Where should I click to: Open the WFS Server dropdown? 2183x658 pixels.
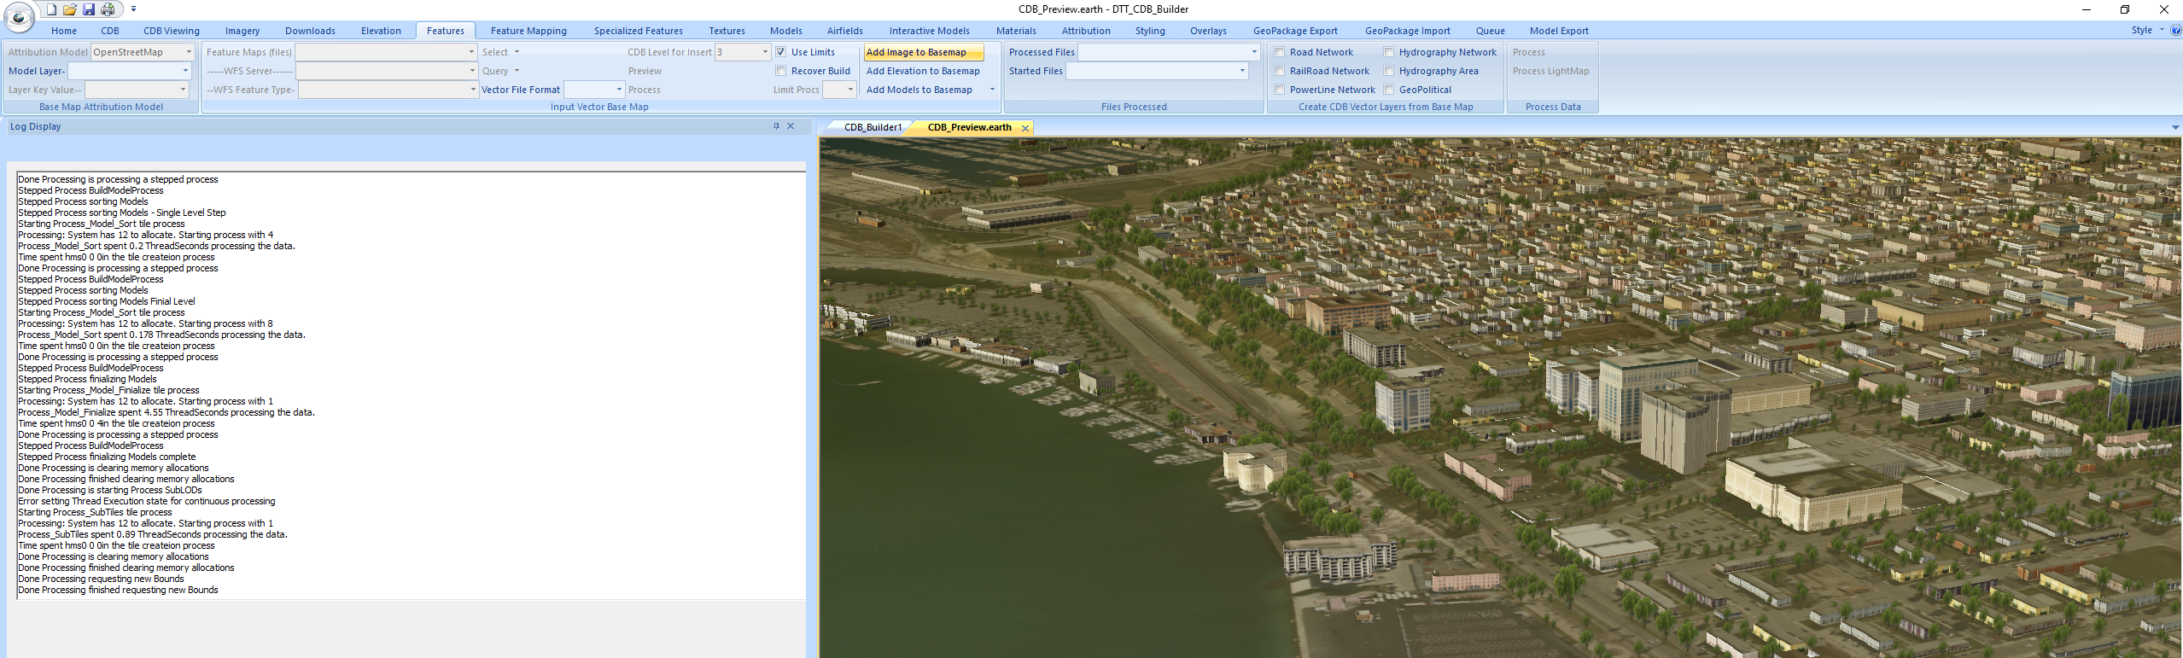click(472, 71)
